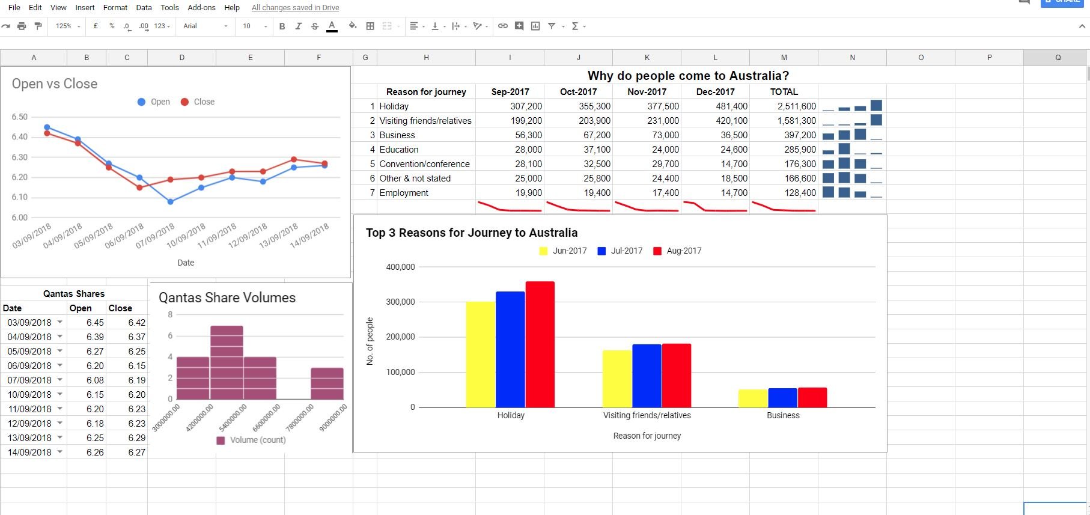Open text rotation options
The image size is (1090, 515).
click(x=481, y=26)
